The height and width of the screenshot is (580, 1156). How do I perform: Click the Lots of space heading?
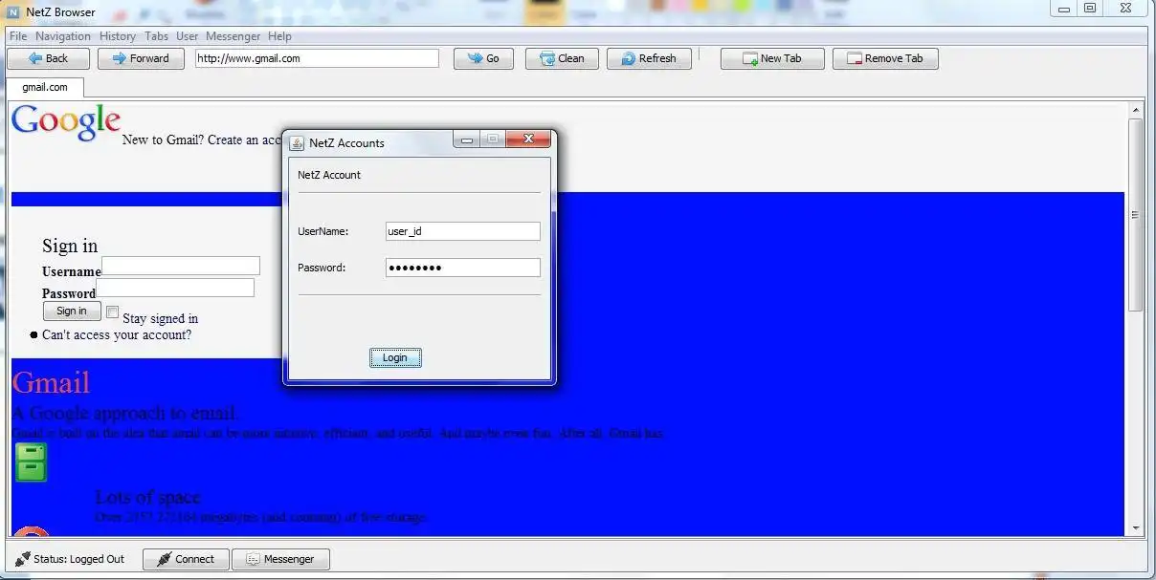[147, 497]
